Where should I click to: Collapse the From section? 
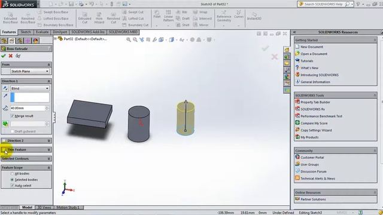click(x=48, y=64)
